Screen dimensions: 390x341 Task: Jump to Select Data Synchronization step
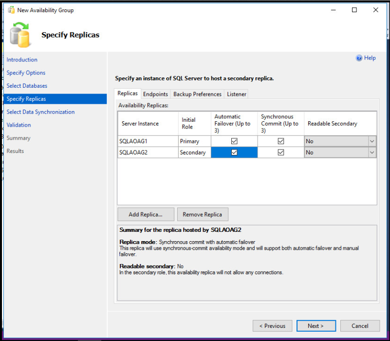click(40, 112)
